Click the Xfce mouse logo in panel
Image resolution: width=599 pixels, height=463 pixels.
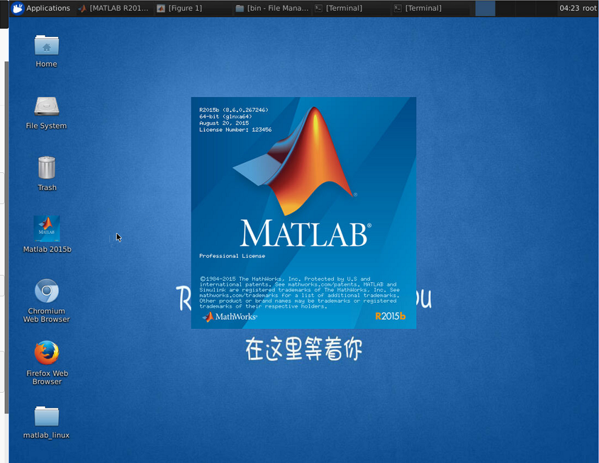click(18, 8)
